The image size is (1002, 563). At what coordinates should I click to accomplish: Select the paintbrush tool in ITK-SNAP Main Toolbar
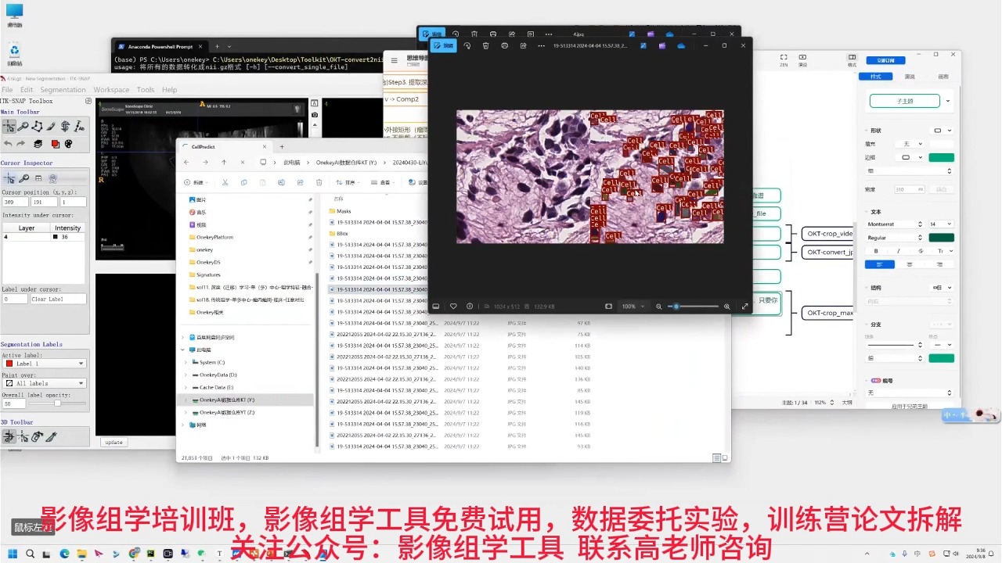(x=51, y=126)
